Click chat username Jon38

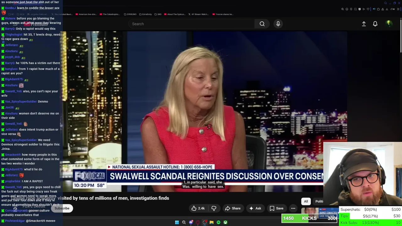(x=9, y=107)
